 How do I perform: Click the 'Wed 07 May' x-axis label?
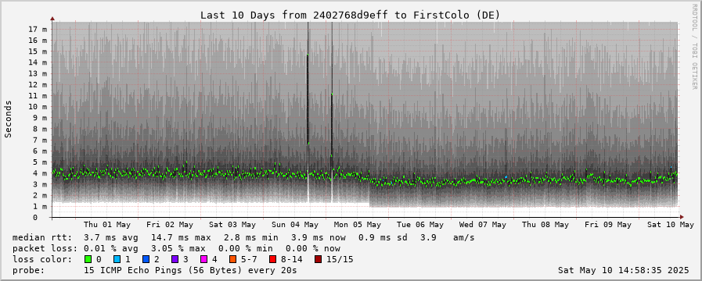[x=483, y=225]
